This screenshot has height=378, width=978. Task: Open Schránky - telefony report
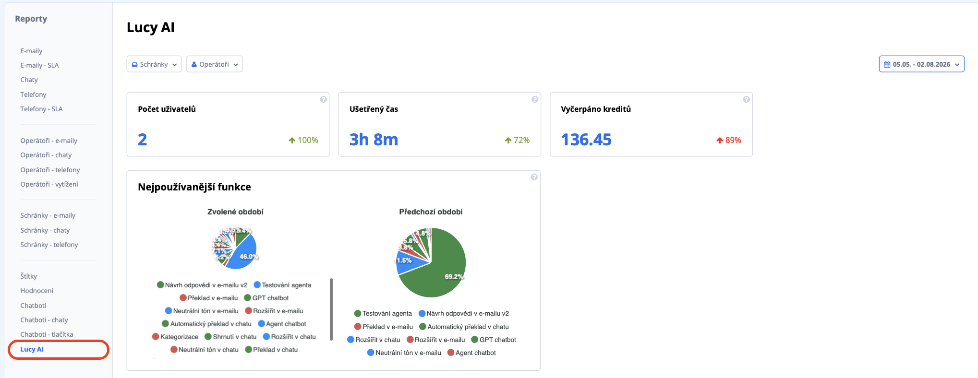(x=49, y=245)
